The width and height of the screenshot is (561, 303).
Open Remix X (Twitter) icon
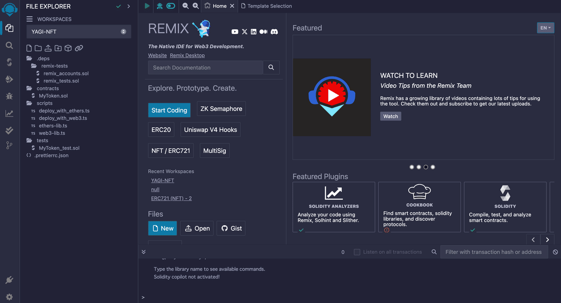[x=245, y=32]
